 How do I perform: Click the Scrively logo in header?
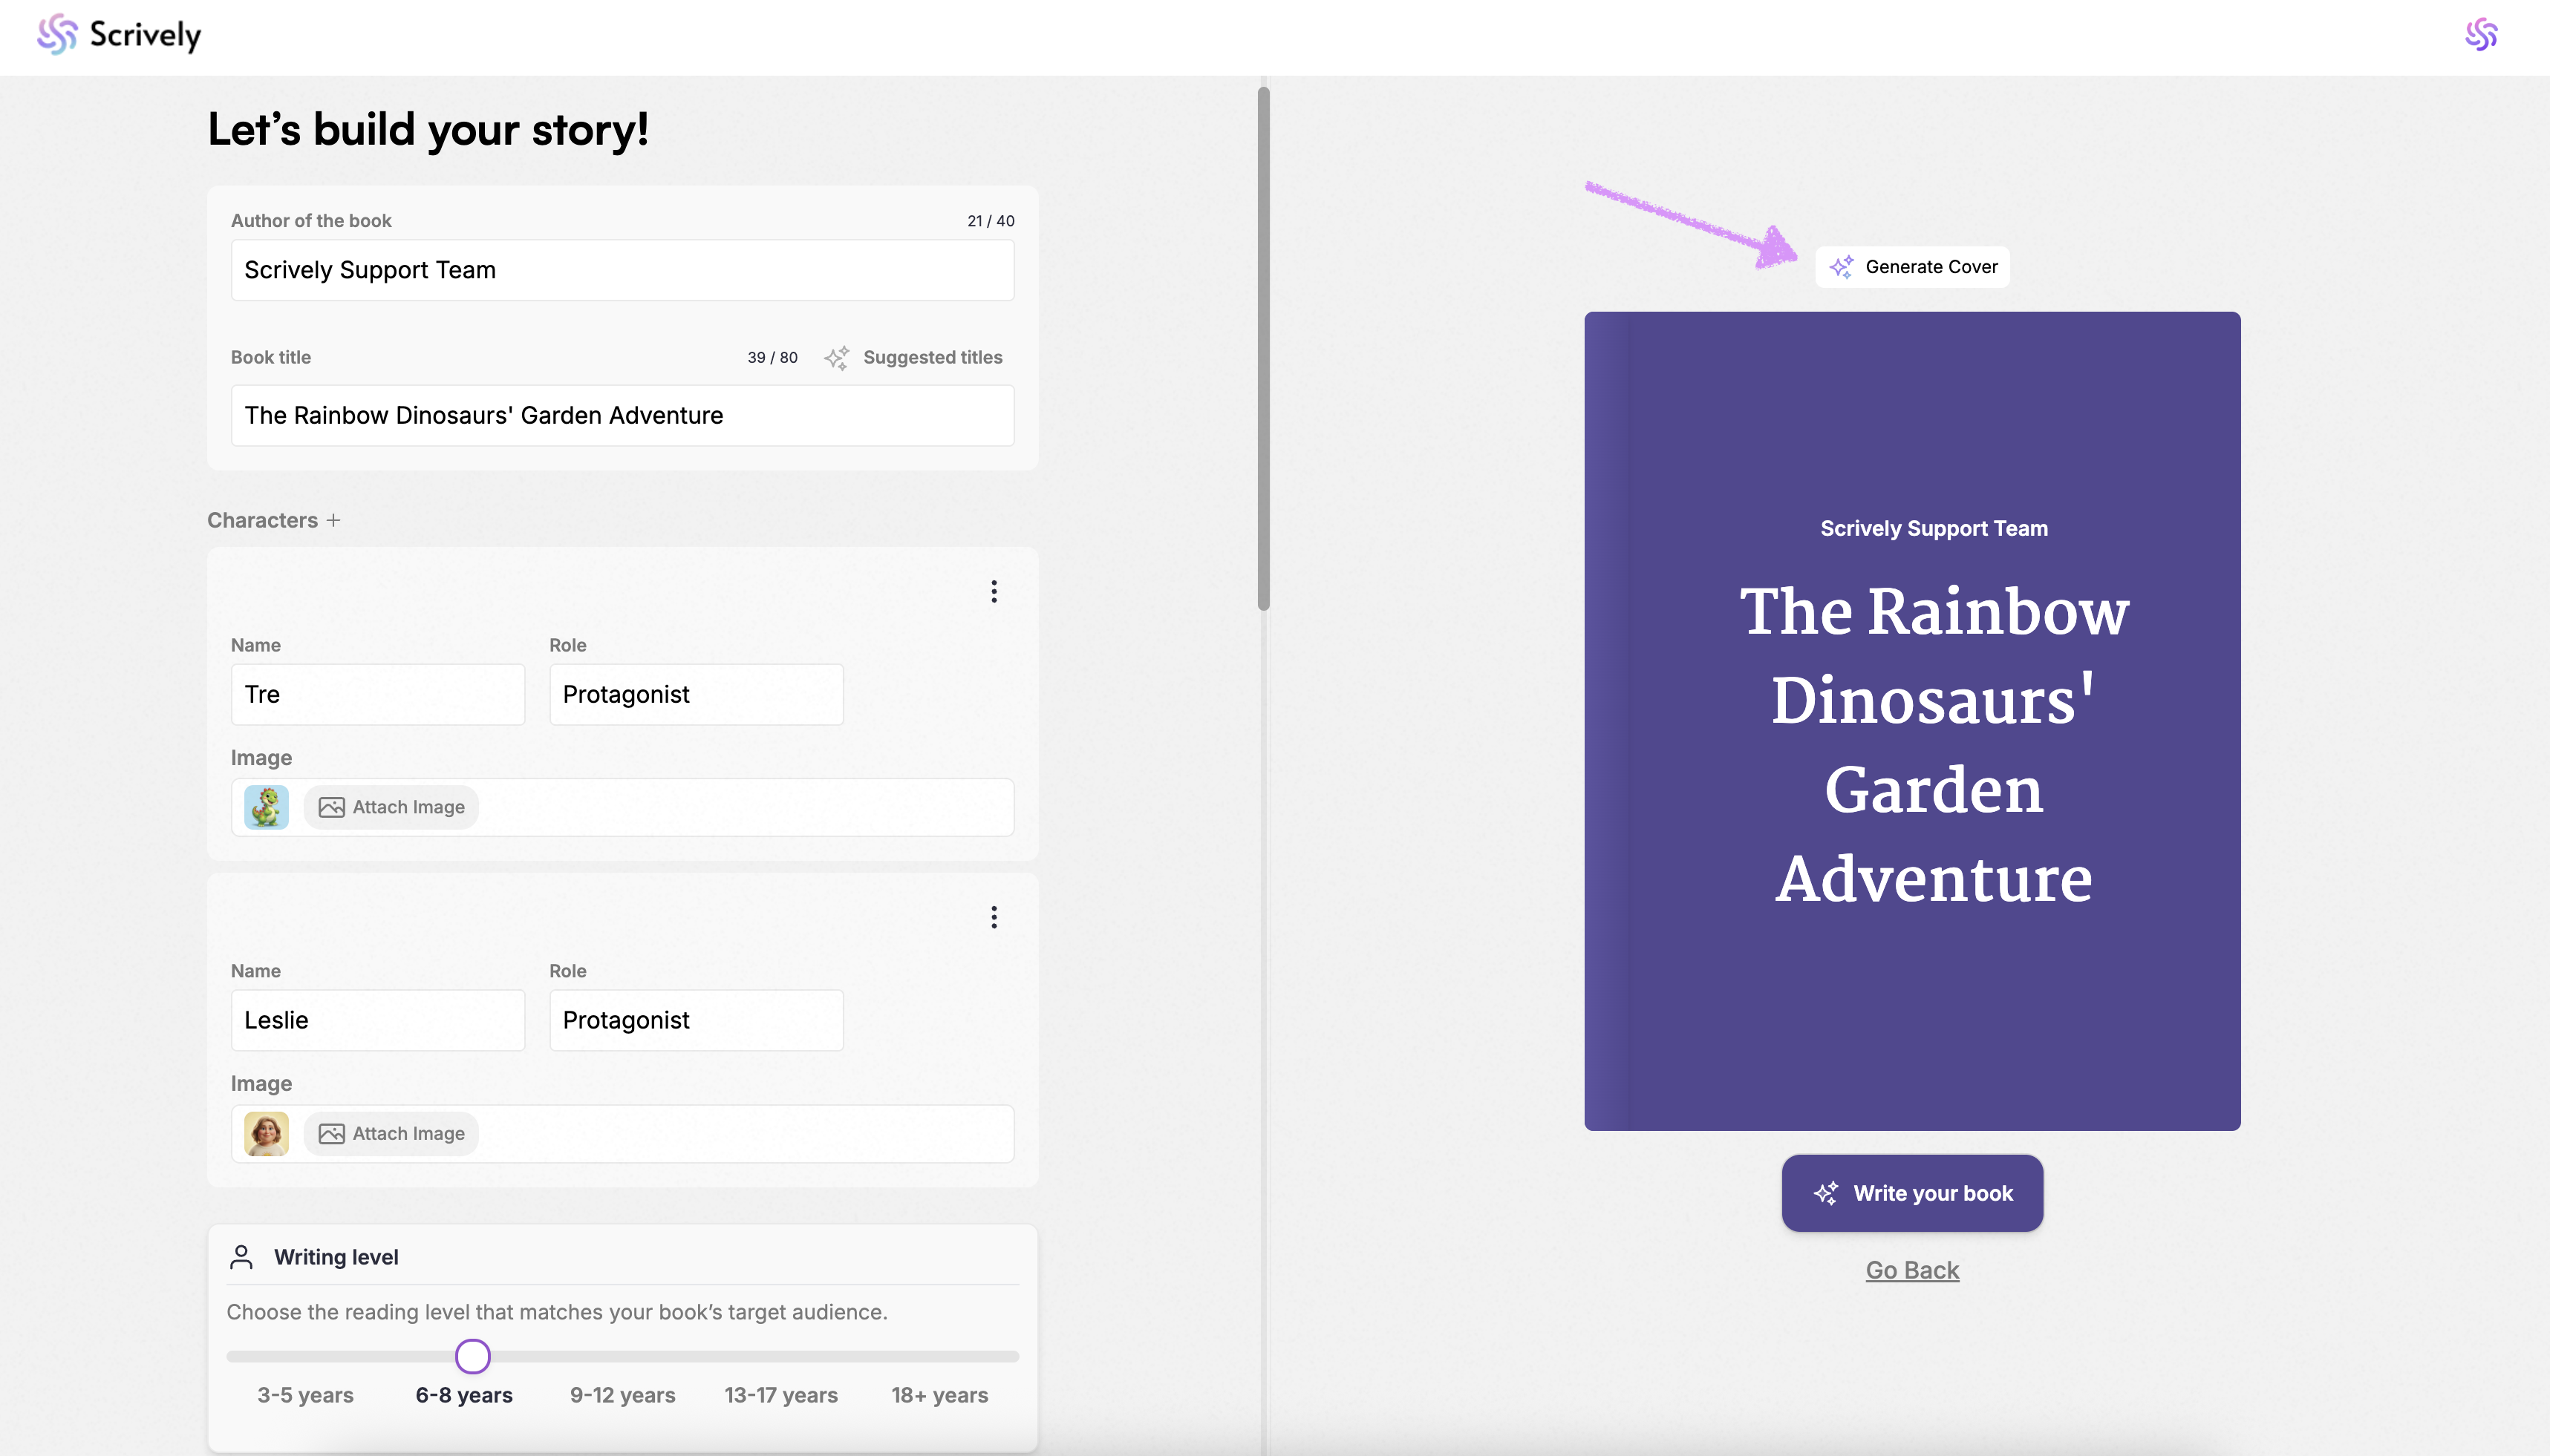[x=119, y=35]
